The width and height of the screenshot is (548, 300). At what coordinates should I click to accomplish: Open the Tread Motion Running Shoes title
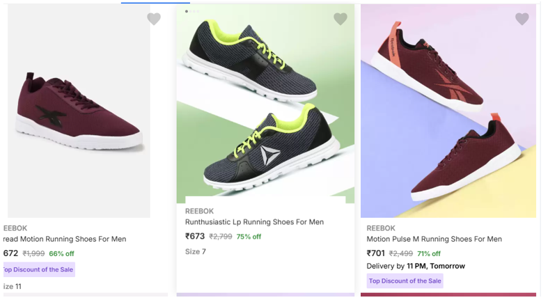[64, 239]
